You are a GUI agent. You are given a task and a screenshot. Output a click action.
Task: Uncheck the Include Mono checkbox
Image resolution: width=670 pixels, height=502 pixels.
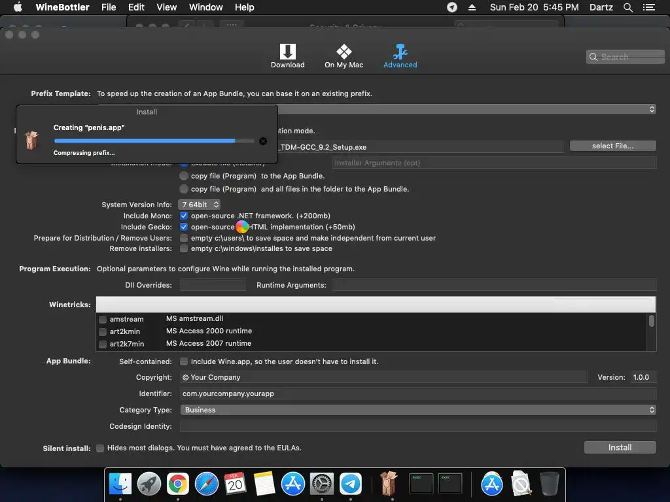(x=184, y=216)
